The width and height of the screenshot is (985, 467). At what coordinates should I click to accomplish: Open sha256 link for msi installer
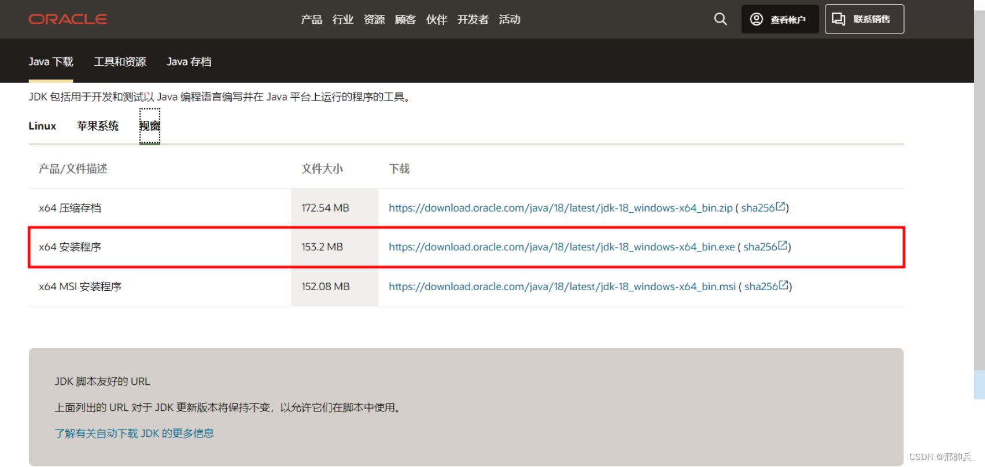[761, 287]
